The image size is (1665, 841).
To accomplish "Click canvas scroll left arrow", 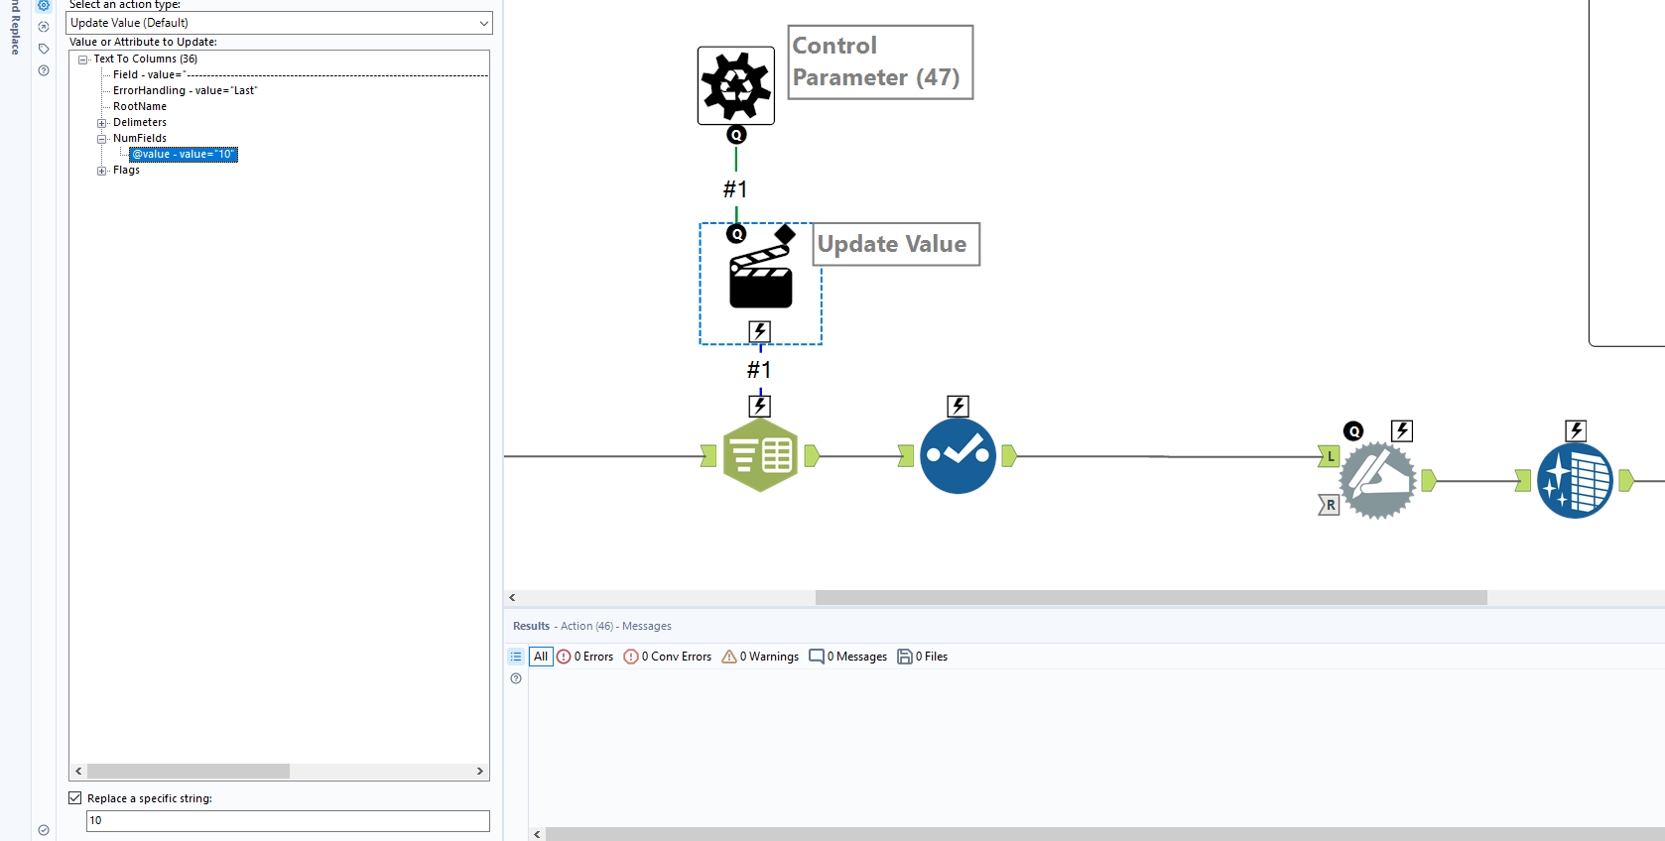I will pyautogui.click(x=512, y=597).
